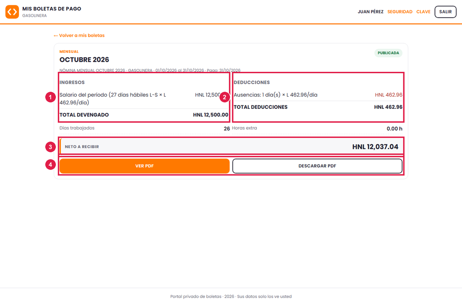The width and height of the screenshot is (462, 305).
Task: Click the net amount HNL 12,037.04
Action: click(375, 146)
